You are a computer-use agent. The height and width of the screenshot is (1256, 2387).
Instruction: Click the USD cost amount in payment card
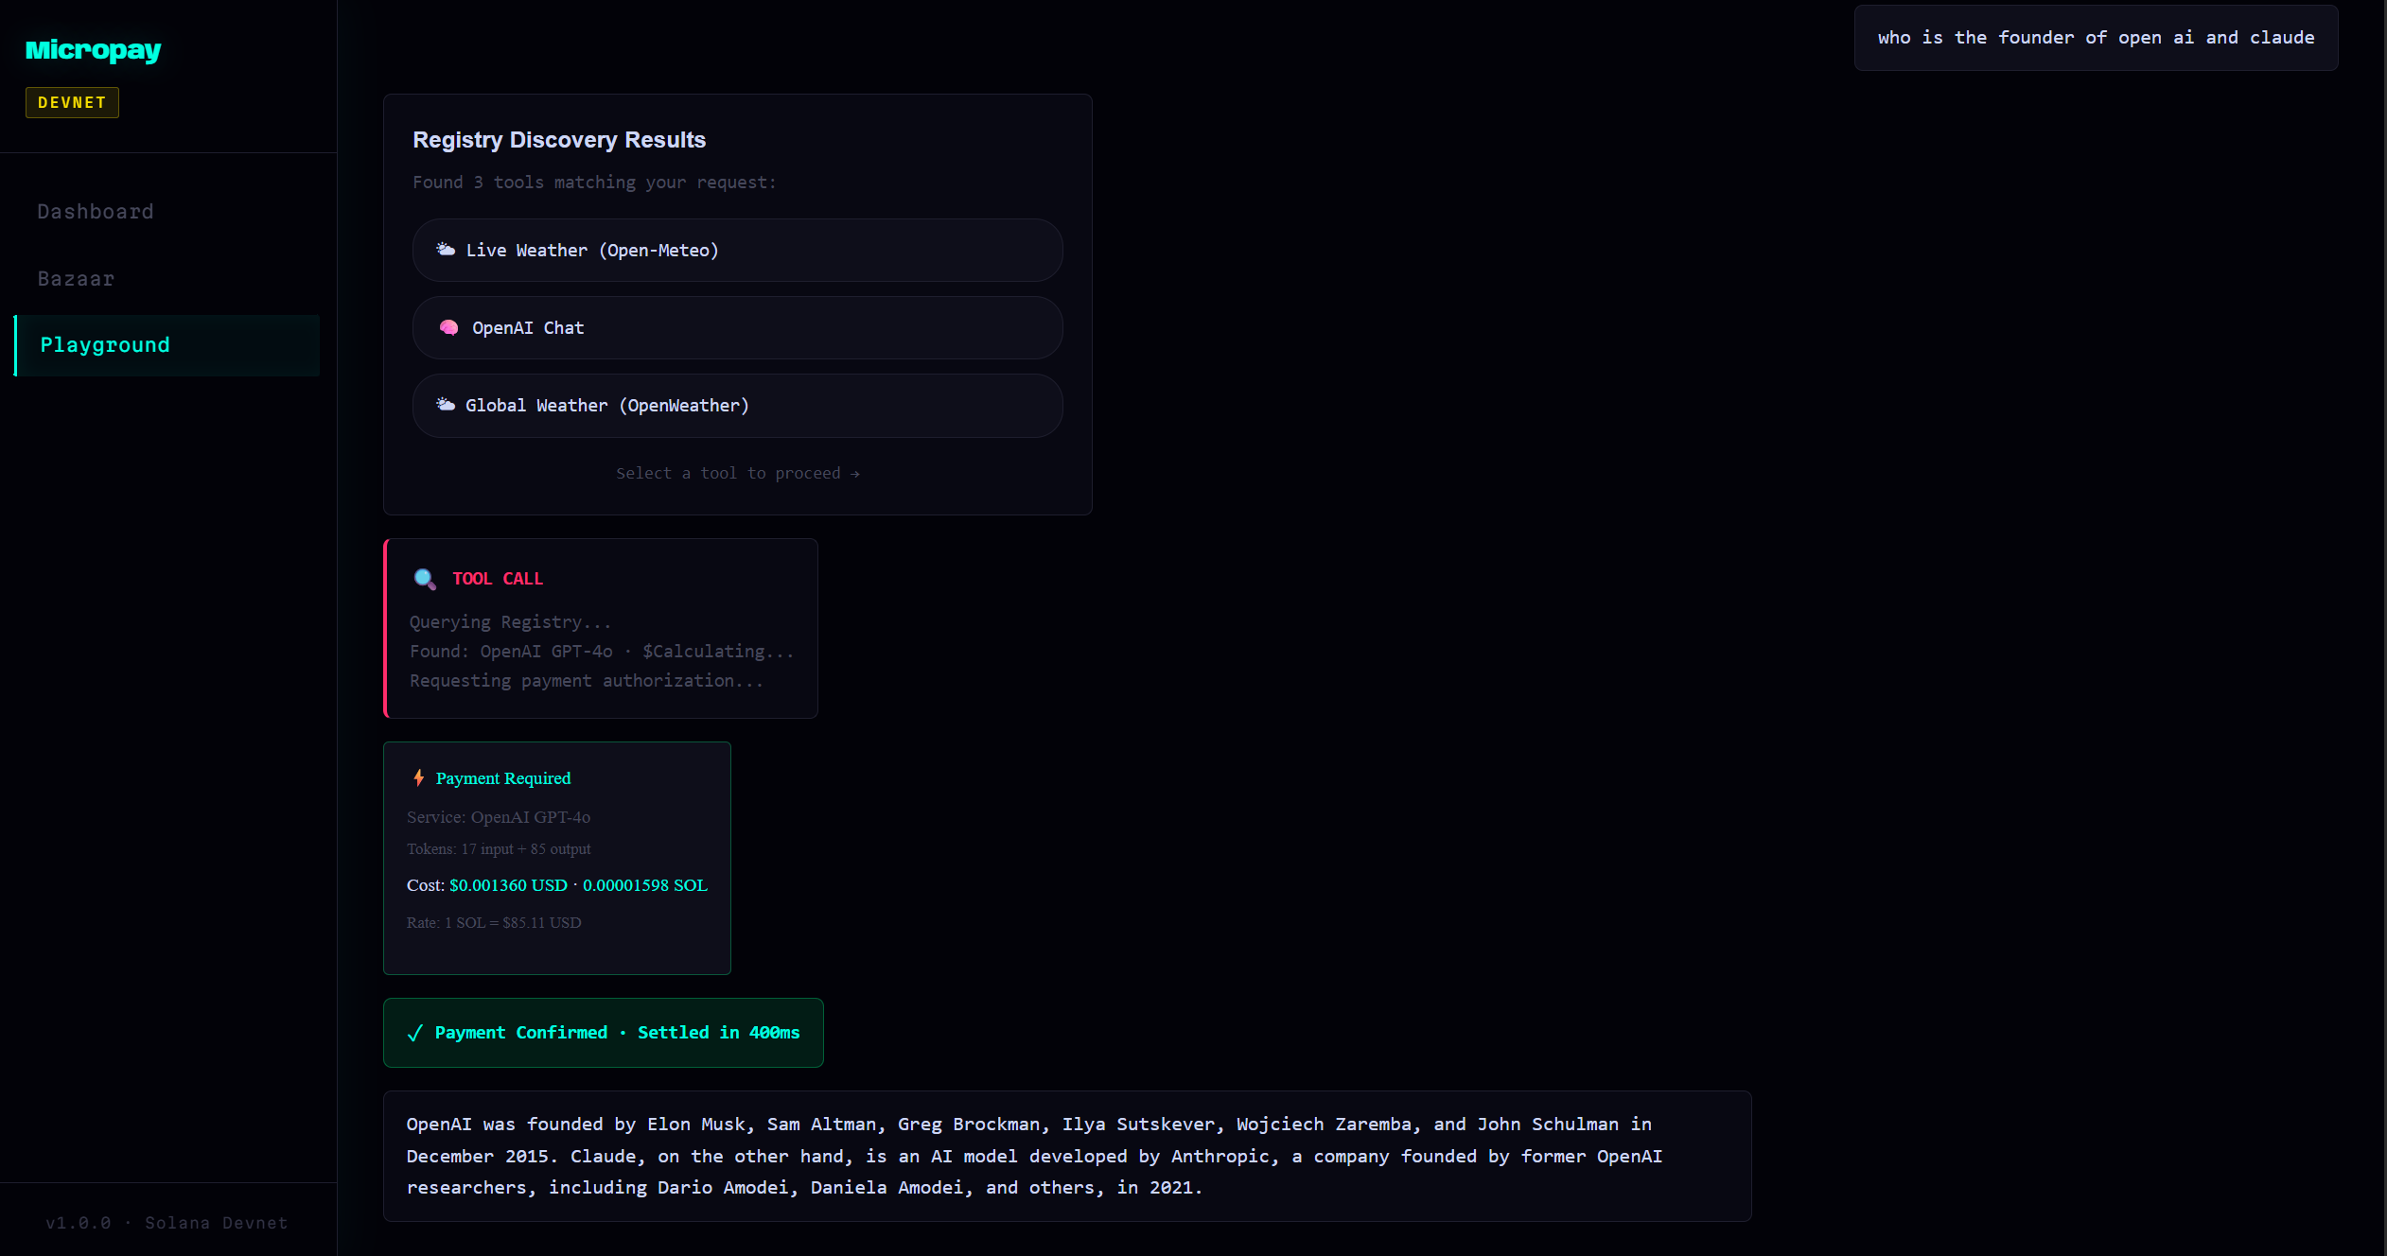pos(508,885)
